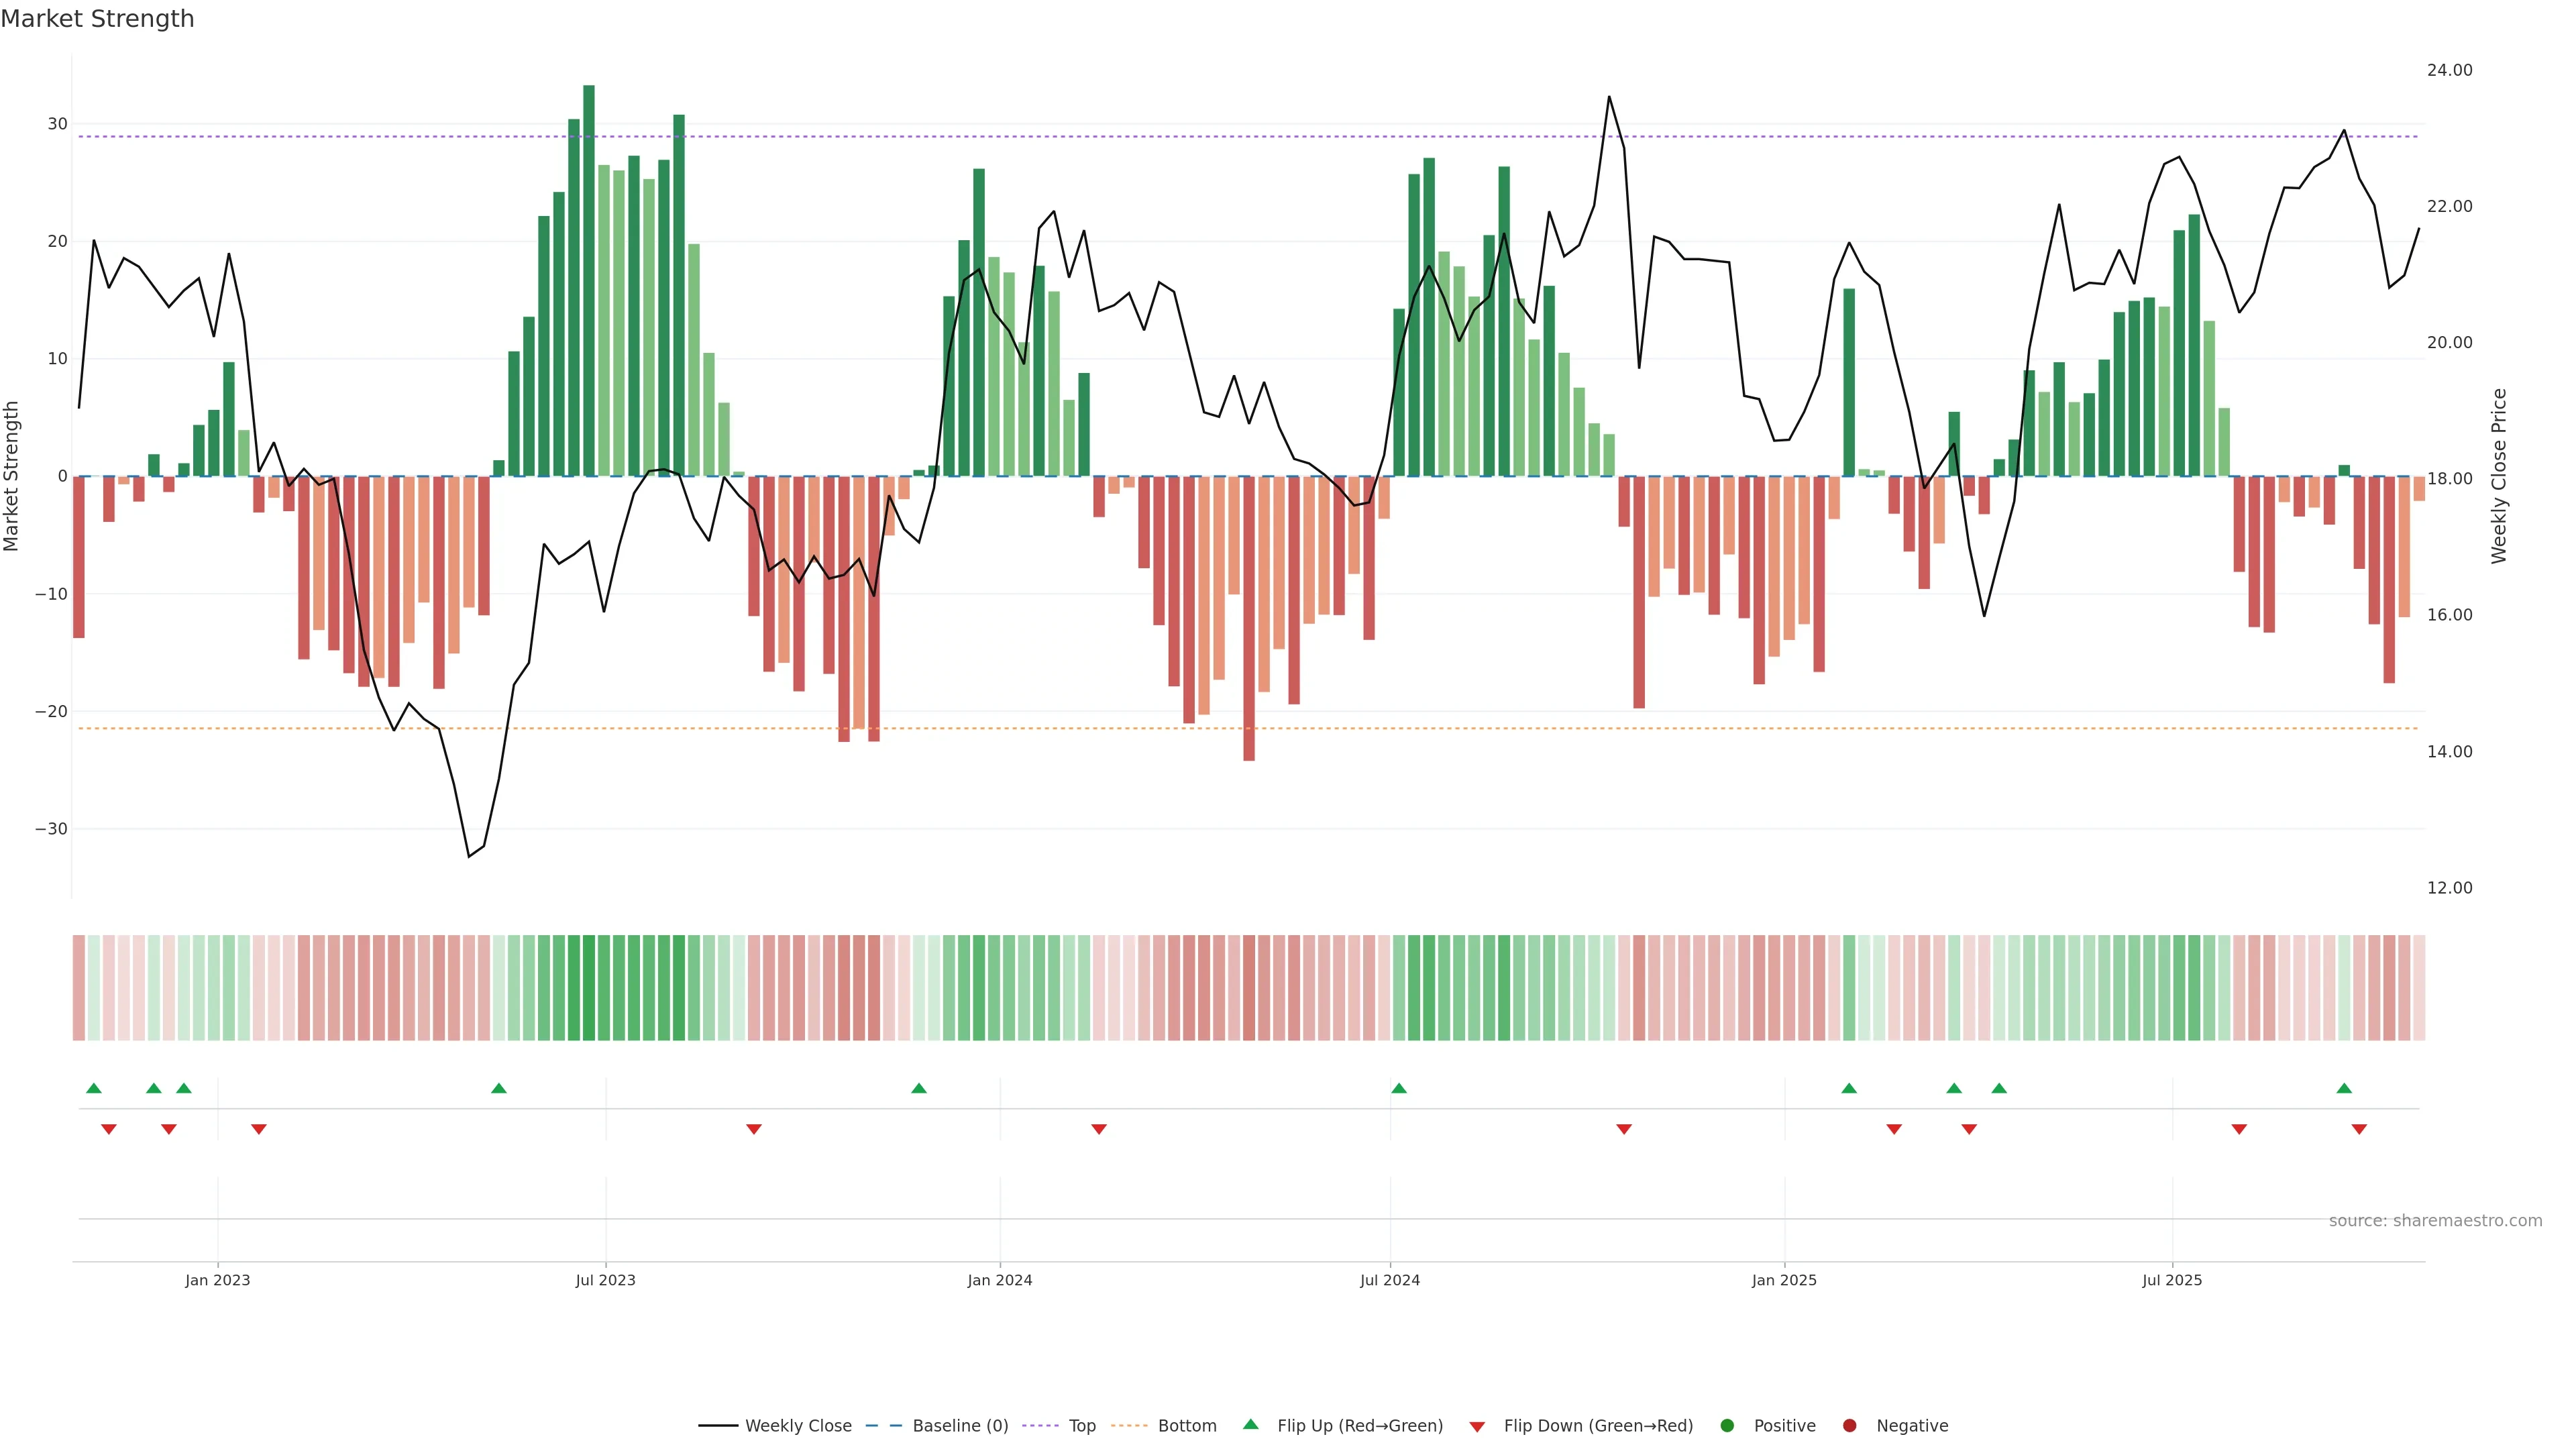Click flip-up triangle just after Jul 2024

point(1399,1088)
